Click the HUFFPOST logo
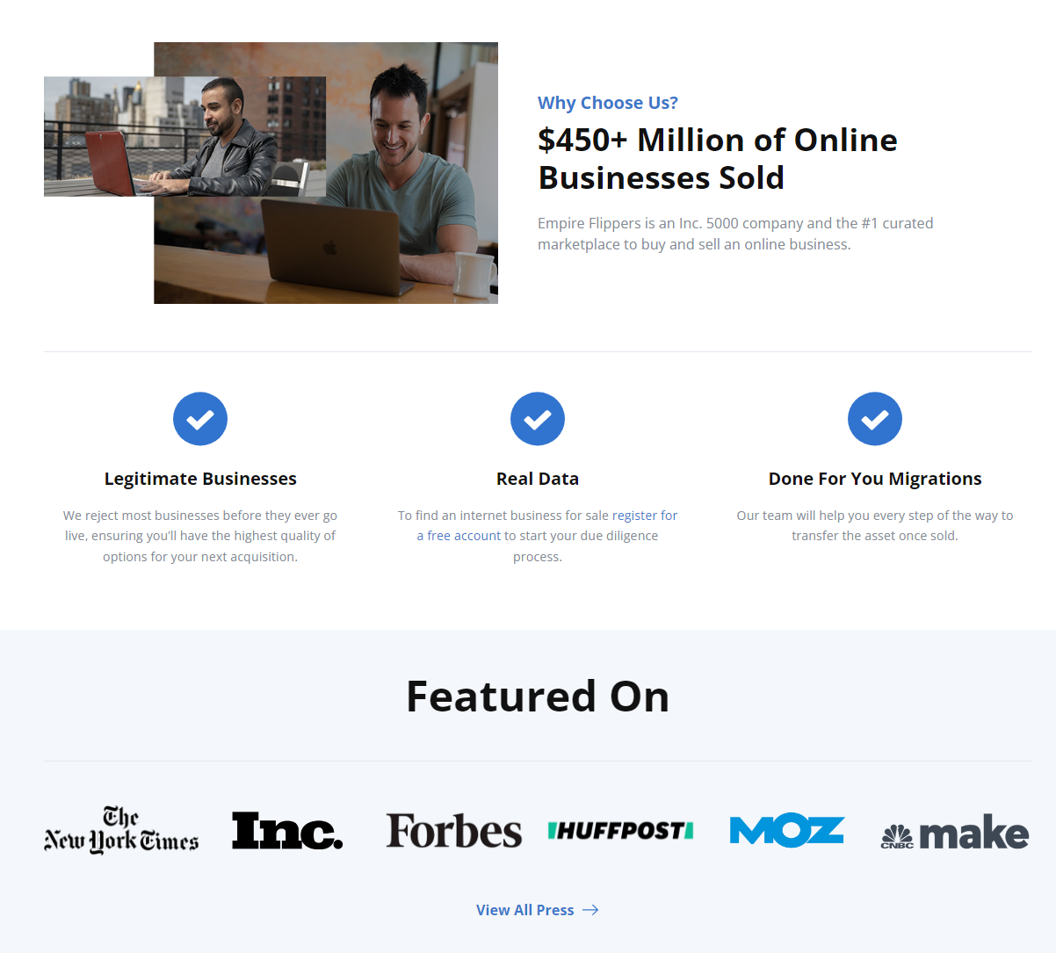1056x953 pixels. tap(620, 829)
